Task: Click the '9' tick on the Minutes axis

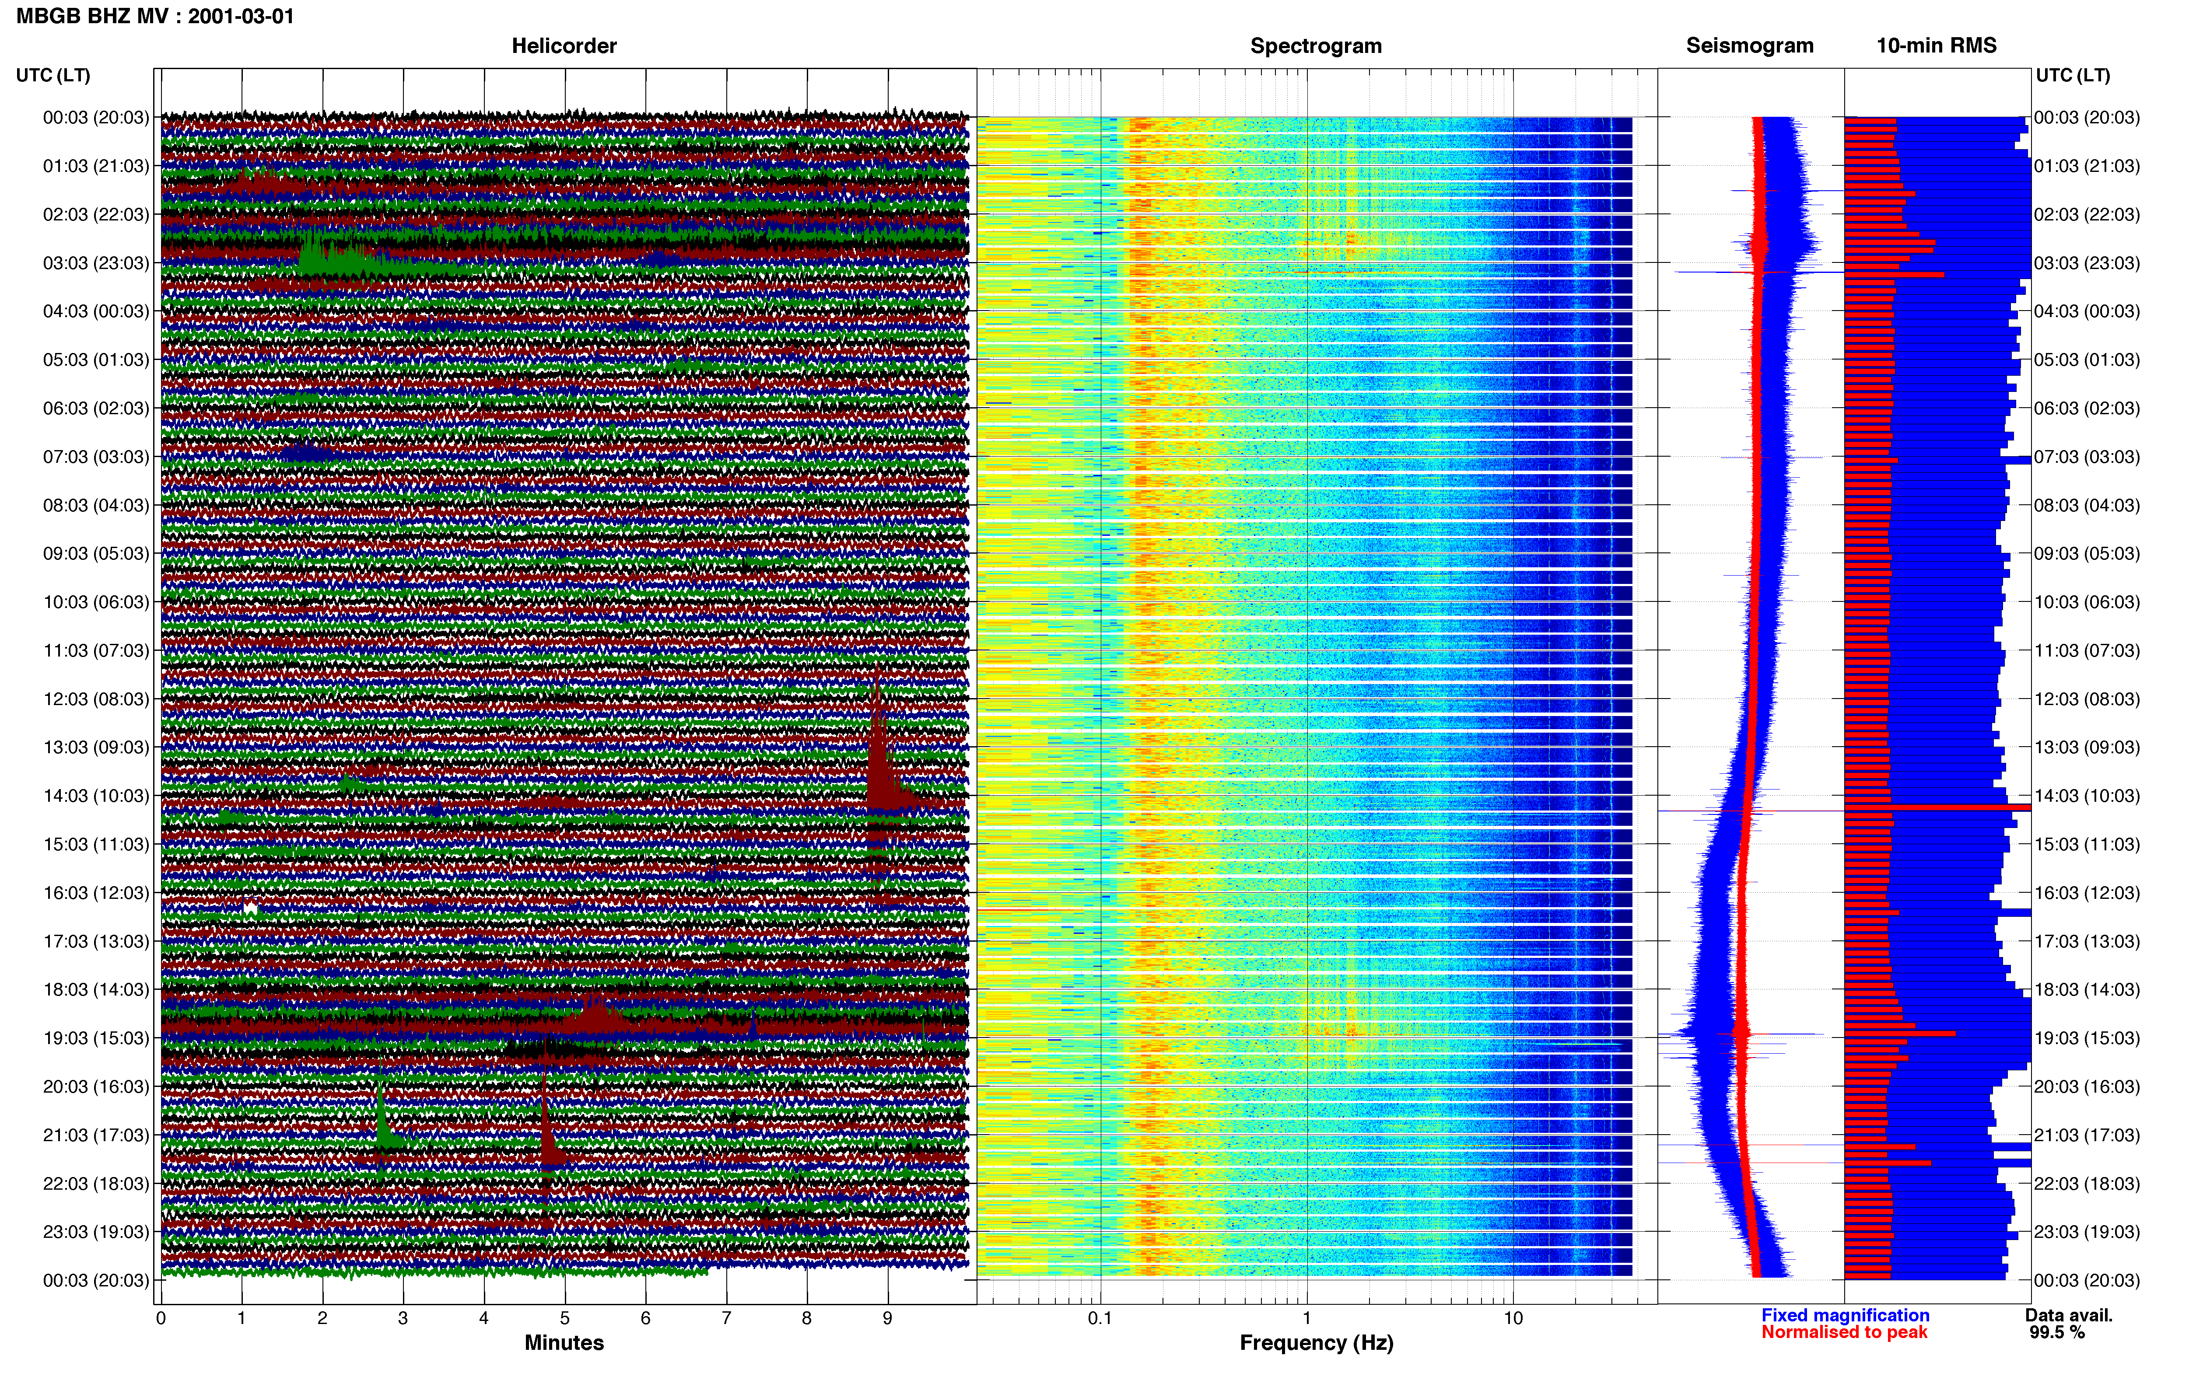Action: (887, 1318)
